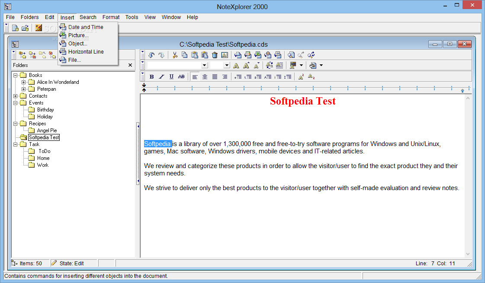Toggle Strikethrough AB formatting

(181, 76)
